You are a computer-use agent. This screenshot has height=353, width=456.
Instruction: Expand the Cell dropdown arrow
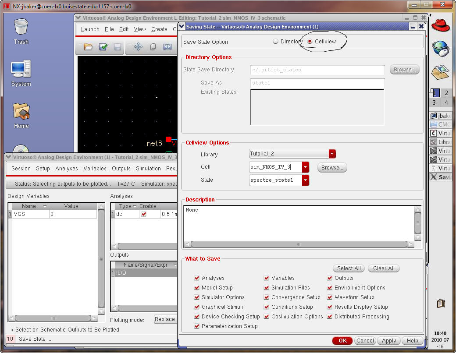306,167
